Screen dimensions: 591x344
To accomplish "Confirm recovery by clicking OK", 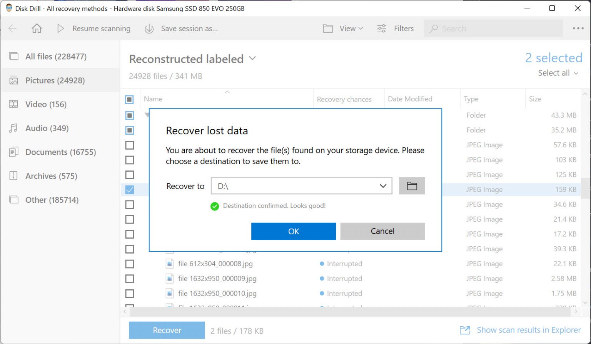I will (x=293, y=231).
